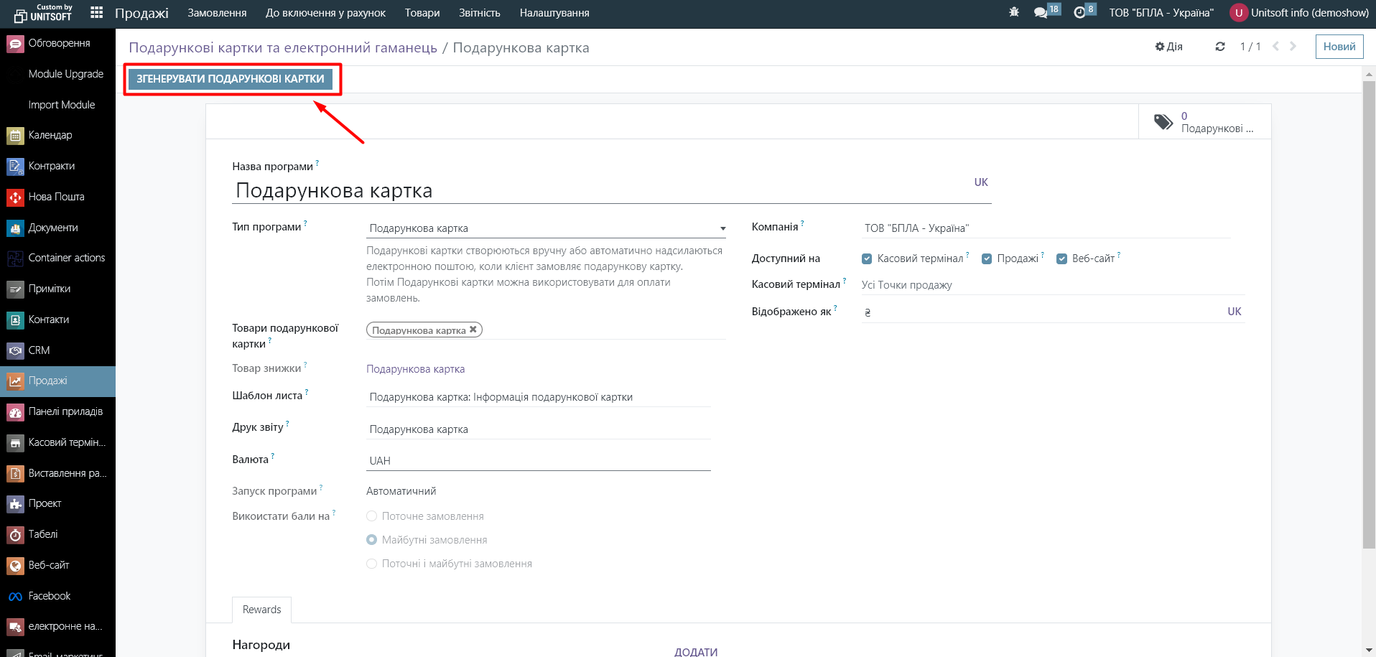Open Calendar app in the sidebar
The height and width of the screenshot is (657, 1376).
tap(50, 135)
